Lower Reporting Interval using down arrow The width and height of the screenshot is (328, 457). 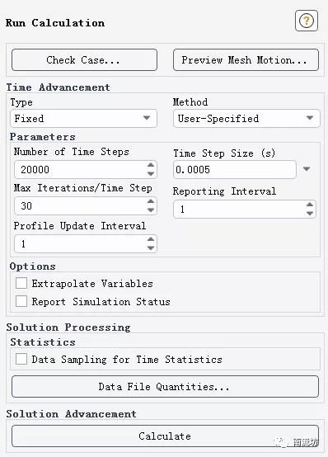coord(310,214)
